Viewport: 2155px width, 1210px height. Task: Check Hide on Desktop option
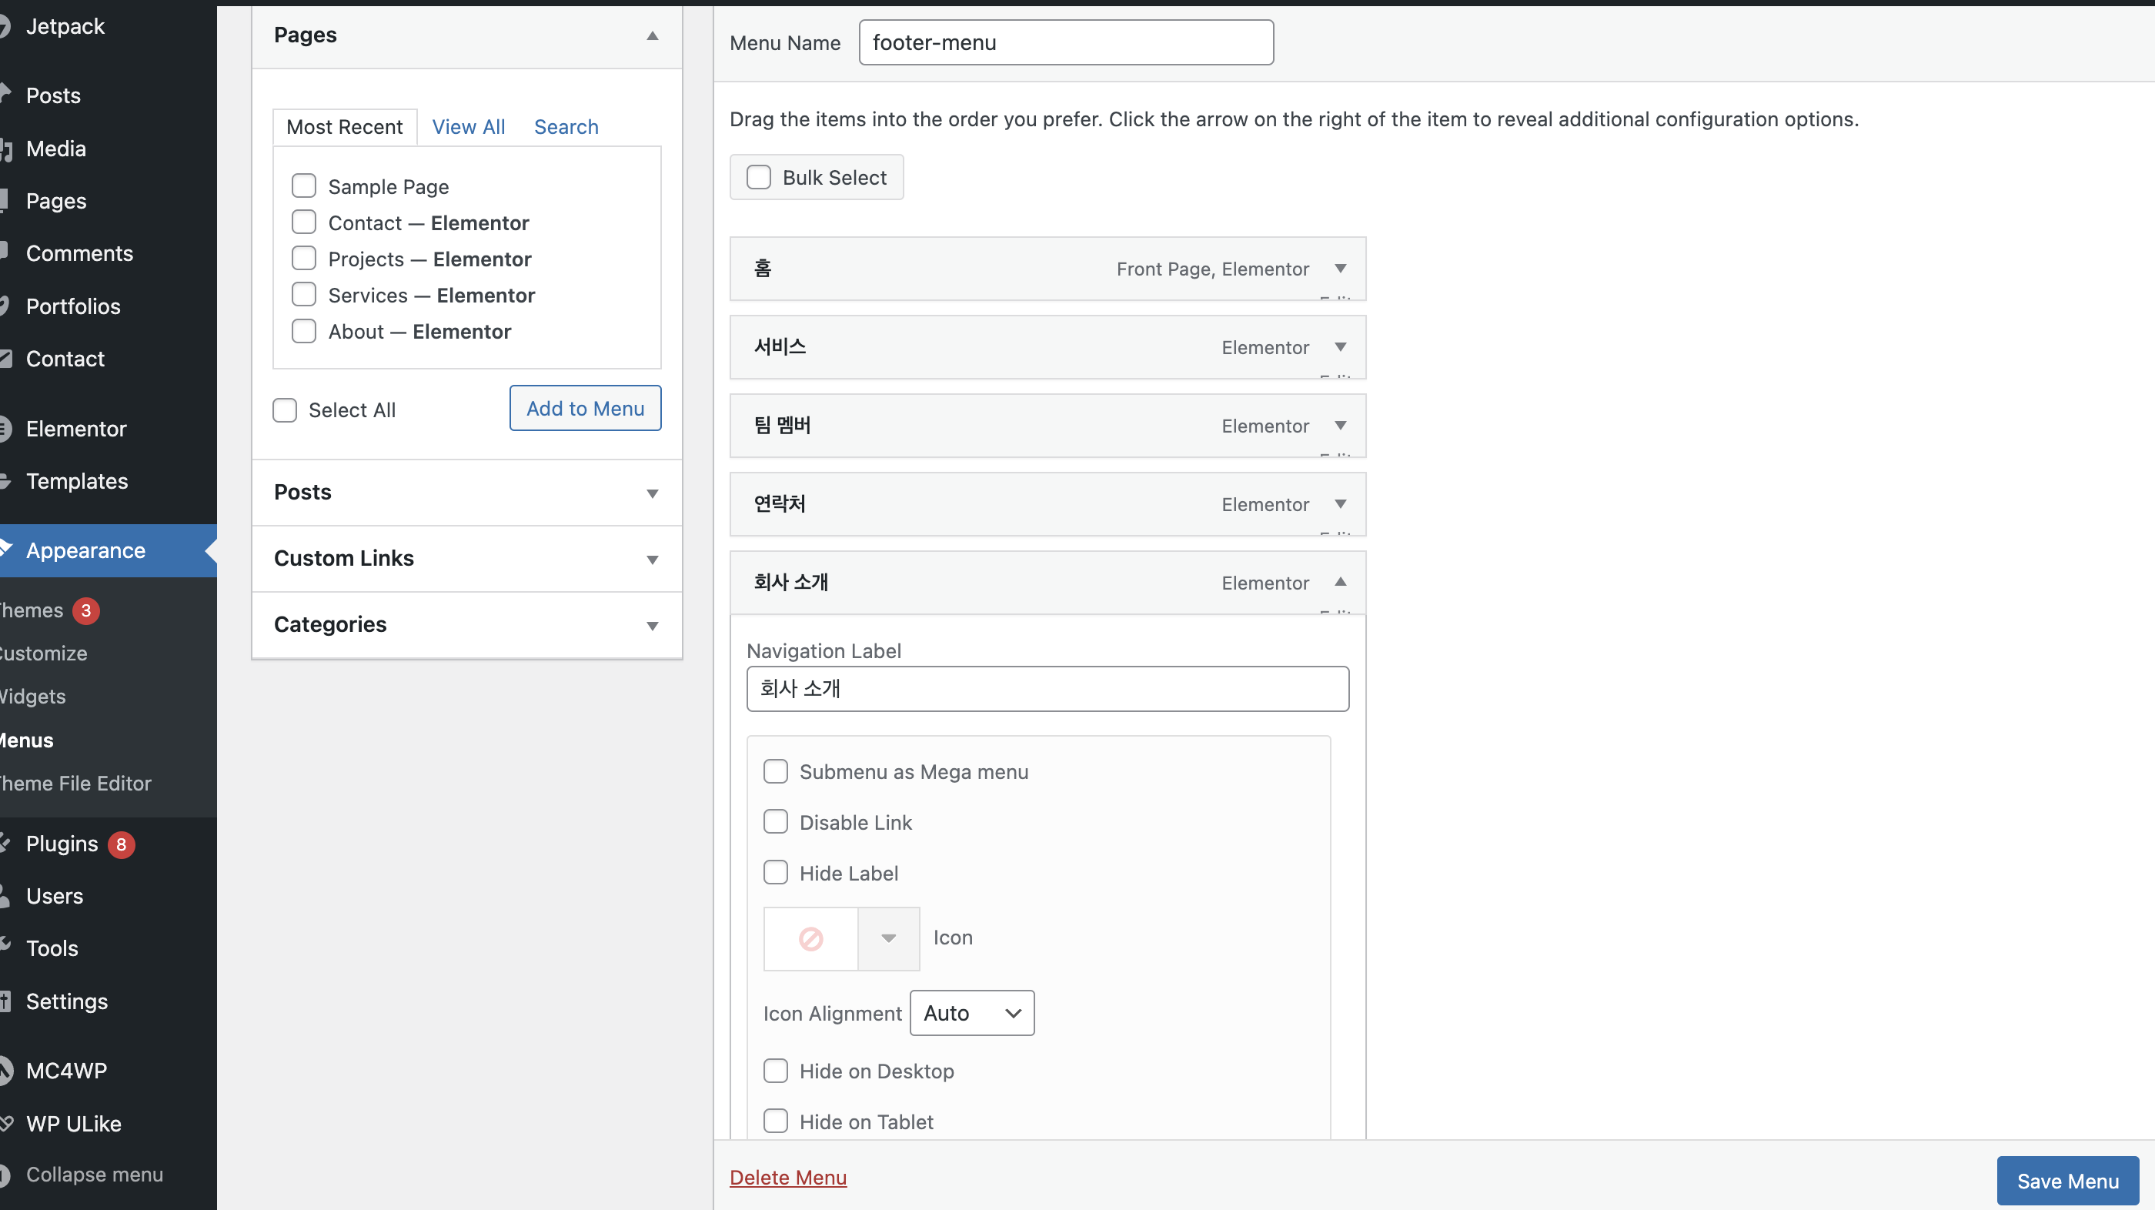776,1071
